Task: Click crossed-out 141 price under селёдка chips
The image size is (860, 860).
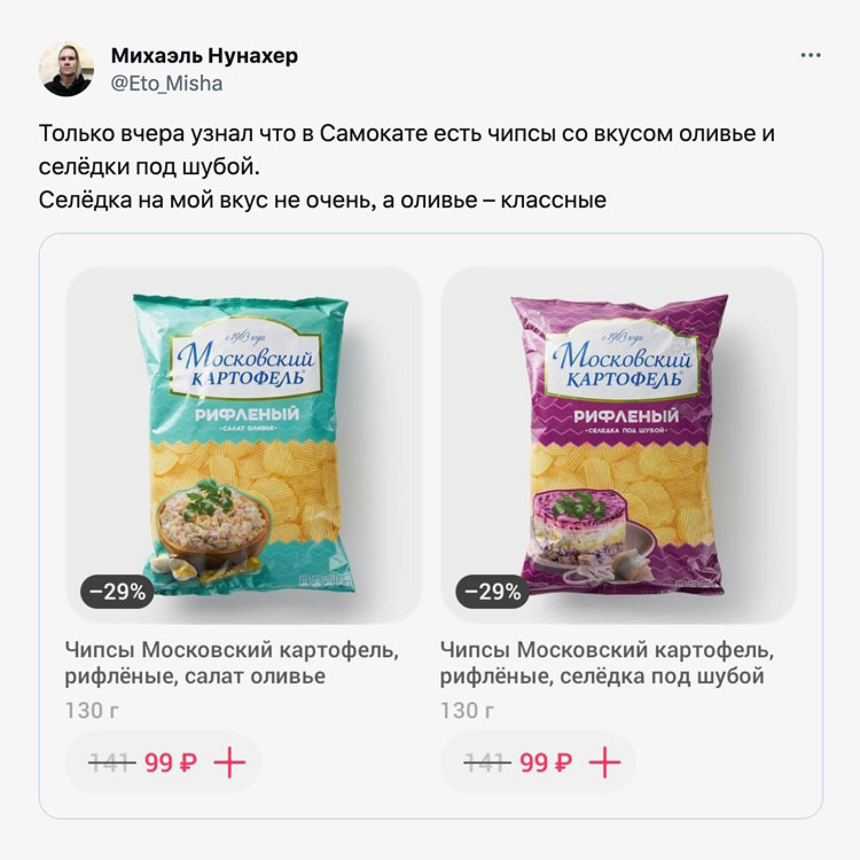Action: [x=487, y=763]
